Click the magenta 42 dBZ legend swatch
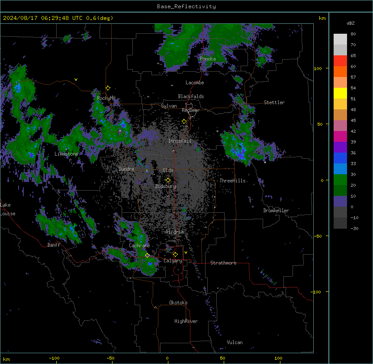This screenshot has width=373, height=364. pyautogui.click(x=340, y=136)
